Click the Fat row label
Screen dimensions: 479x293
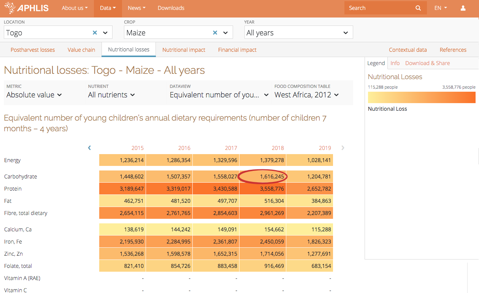pyautogui.click(x=8, y=201)
